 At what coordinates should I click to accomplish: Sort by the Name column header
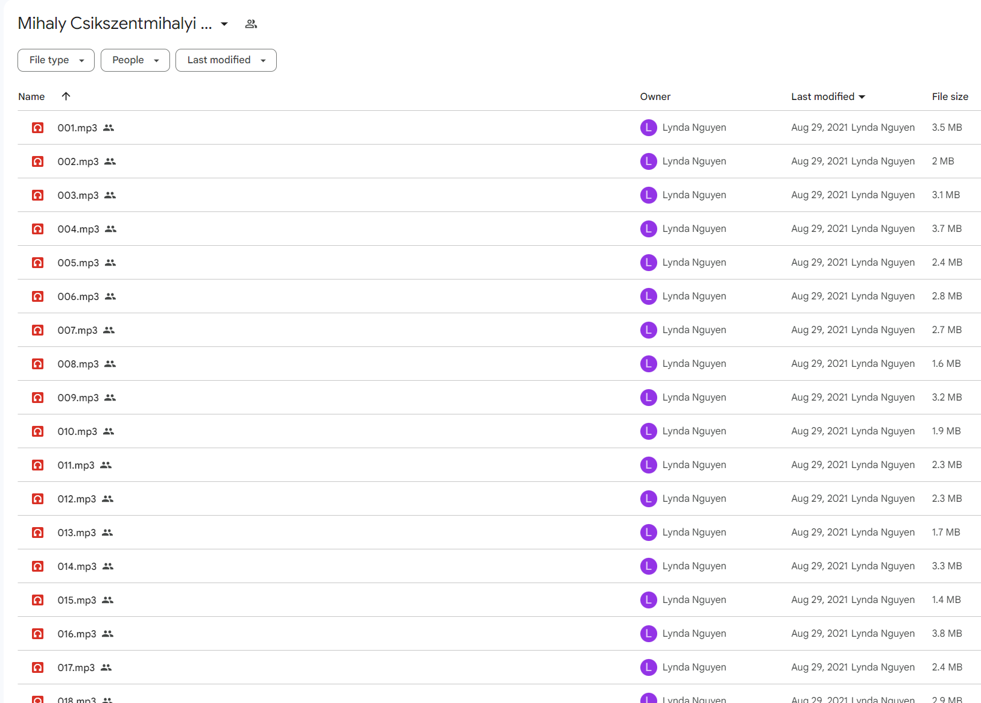tap(31, 96)
